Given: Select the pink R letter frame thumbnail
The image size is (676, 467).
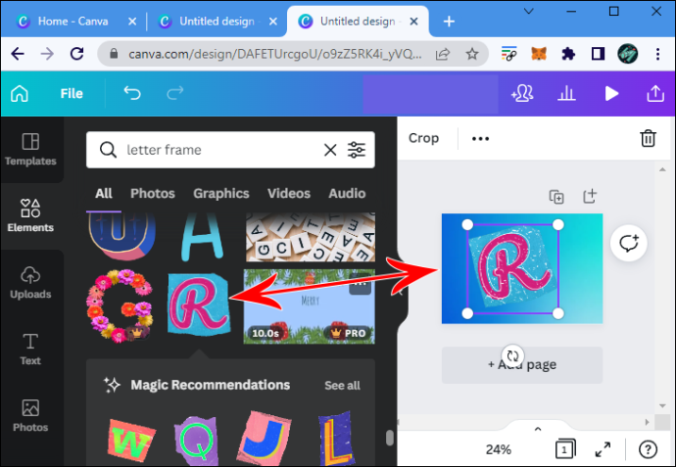Looking at the screenshot, I should (x=198, y=304).
